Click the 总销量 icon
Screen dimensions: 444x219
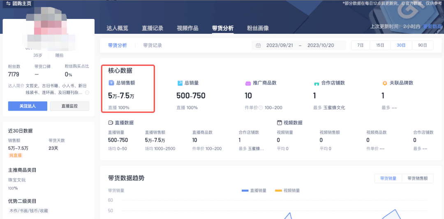pos(180,83)
